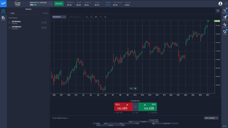Show info for PETROFAC instrument
The width and height of the screenshot is (228, 128).
click(42, 22)
